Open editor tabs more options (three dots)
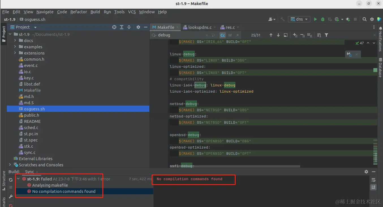383x207 pixels. [374, 27]
